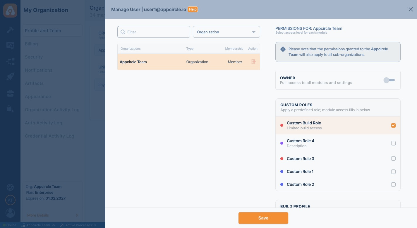
Task: Click the leave organization action icon
Action: pos(253,62)
